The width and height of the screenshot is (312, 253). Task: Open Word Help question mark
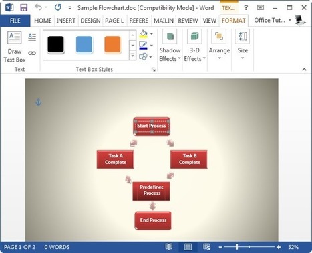click(x=246, y=8)
